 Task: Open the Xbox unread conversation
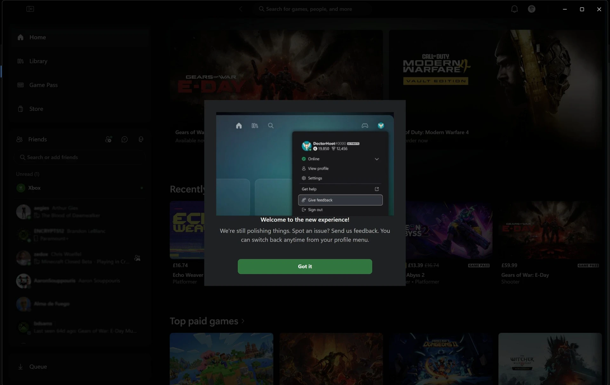click(79, 188)
